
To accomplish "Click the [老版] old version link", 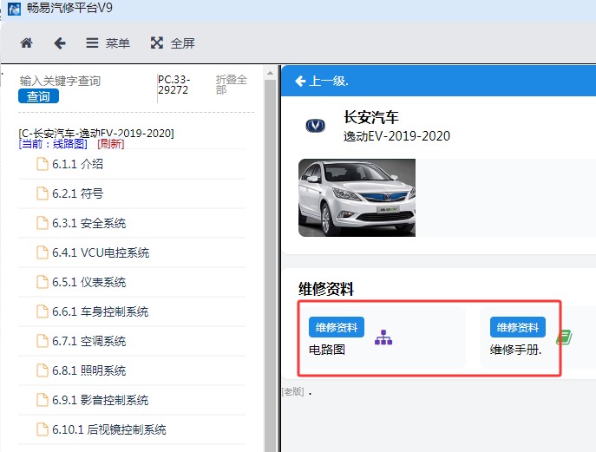I will [x=293, y=391].
